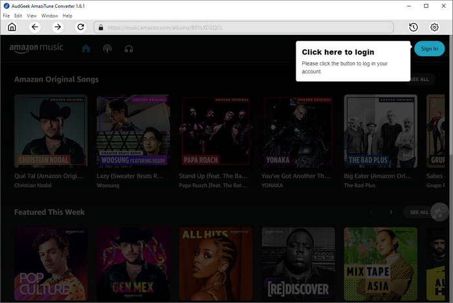Screen dimensions: 453x303
Task: Click song title 'Qué Tal (Amazon Origi...'
Action: [49, 176]
